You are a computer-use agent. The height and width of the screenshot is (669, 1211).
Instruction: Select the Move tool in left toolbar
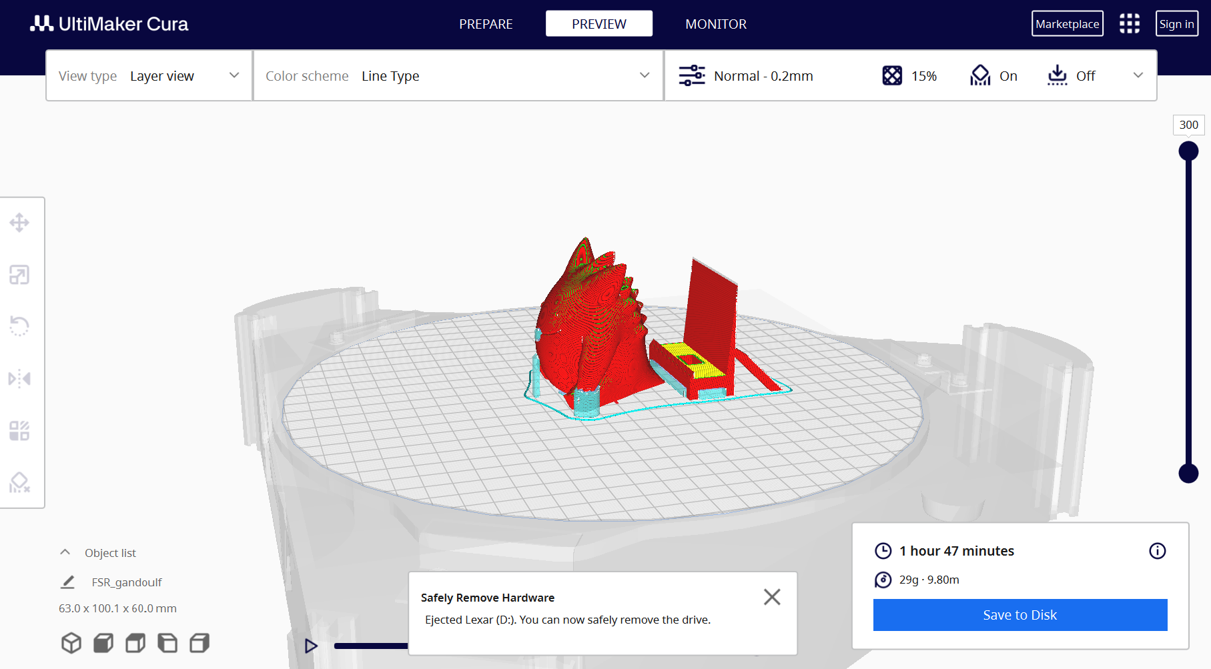[19, 222]
